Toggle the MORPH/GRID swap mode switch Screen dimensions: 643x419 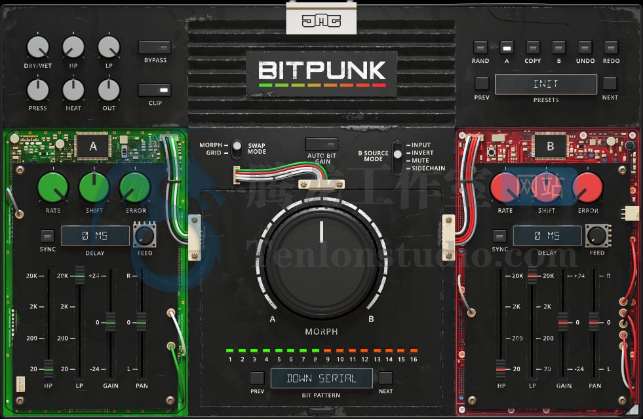click(x=237, y=150)
